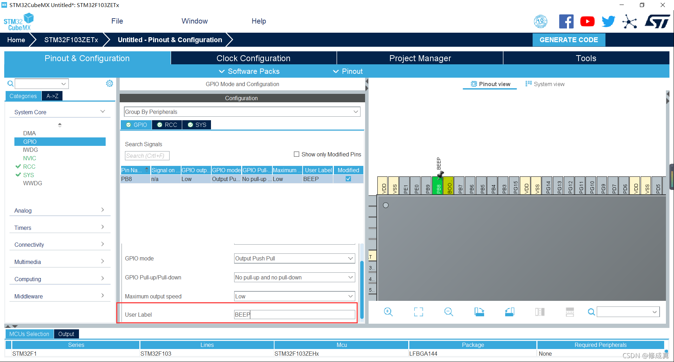Viewport: 674px width, 362px height.
Task: Open the Maximum output speed dropdown
Action: (295, 296)
